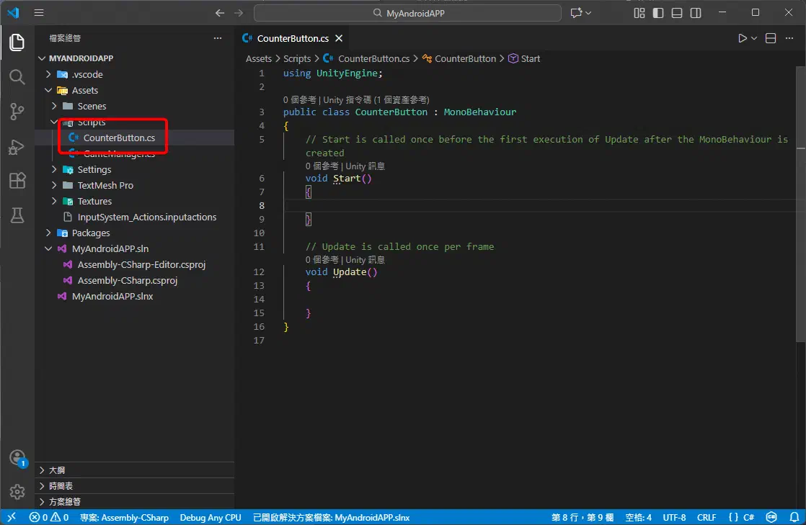The height and width of the screenshot is (525, 806).
Task: Open the run configuration dropdown chevron
Action: coord(753,38)
